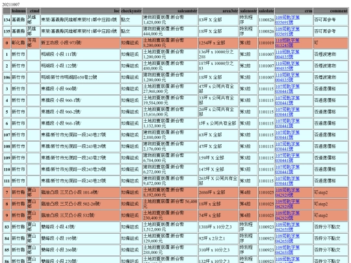Open the crm link in row 84
351x263 pixels.
click(x=287, y=238)
